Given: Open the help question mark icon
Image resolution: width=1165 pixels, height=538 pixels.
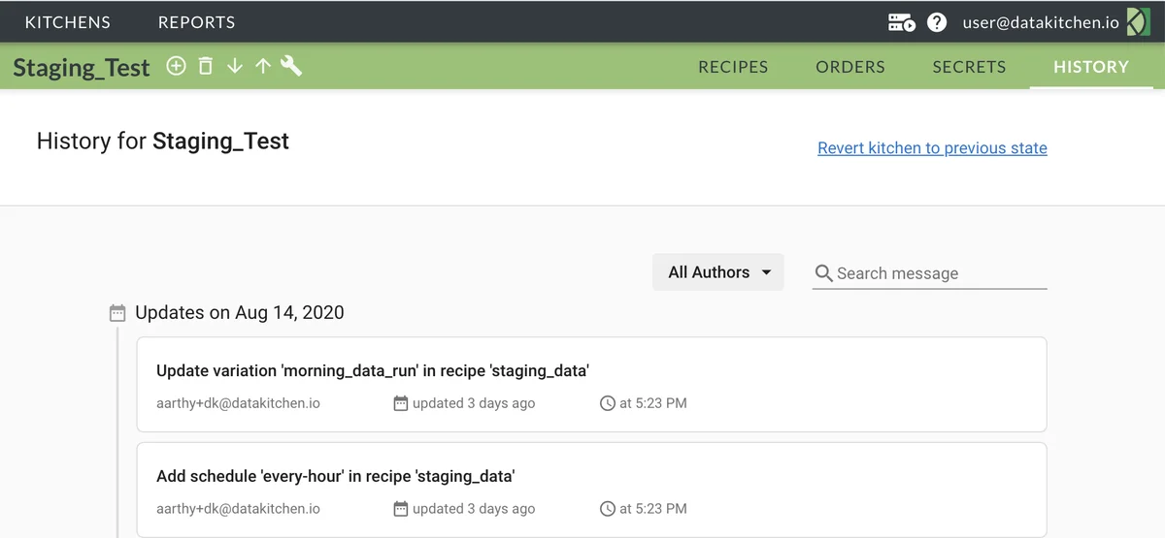Looking at the screenshot, I should [937, 22].
